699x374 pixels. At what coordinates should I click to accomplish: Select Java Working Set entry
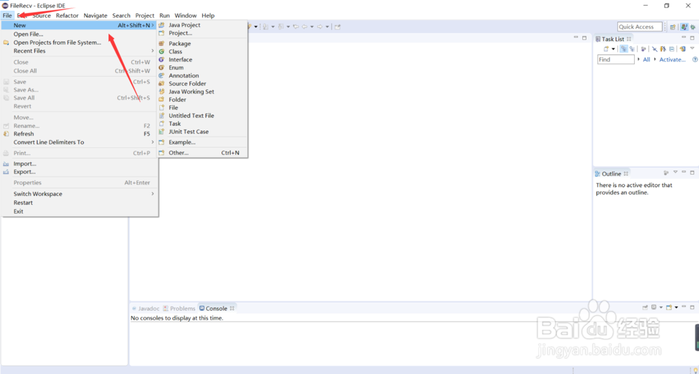(x=203, y=91)
